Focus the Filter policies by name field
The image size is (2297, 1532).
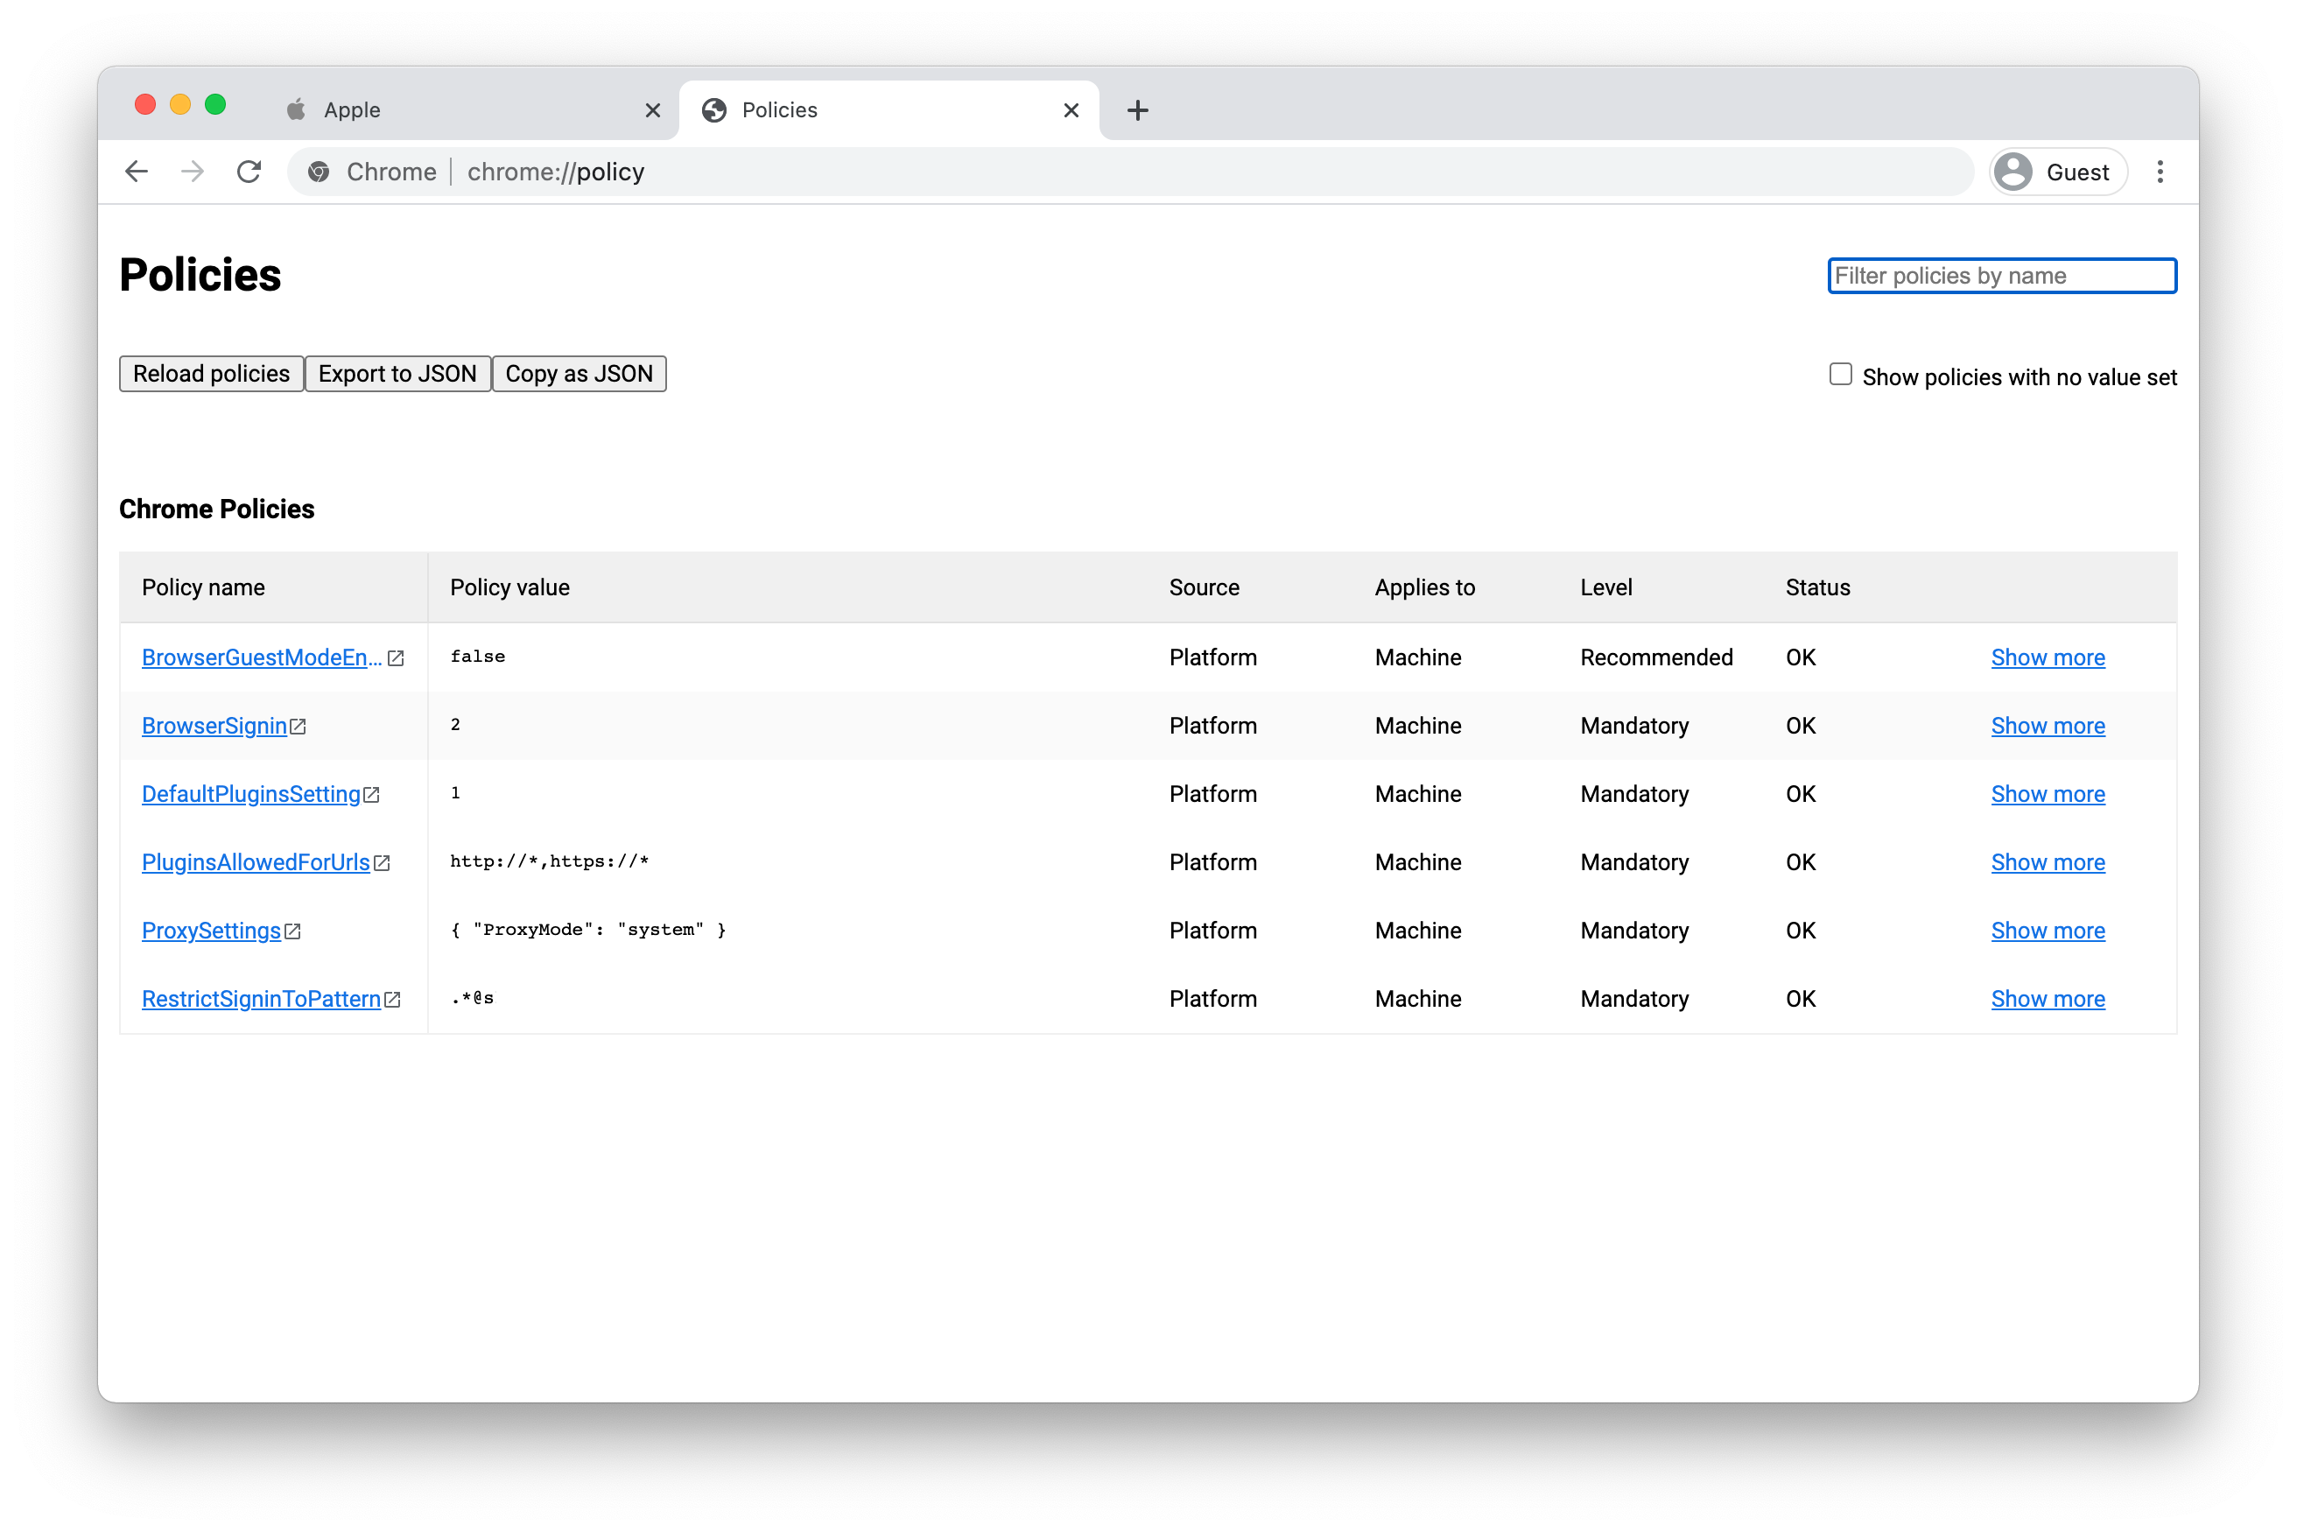(x=2001, y=276)
